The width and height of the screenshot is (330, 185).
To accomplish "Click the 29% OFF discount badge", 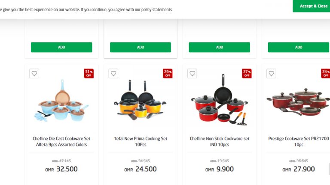I will (168, 73).
